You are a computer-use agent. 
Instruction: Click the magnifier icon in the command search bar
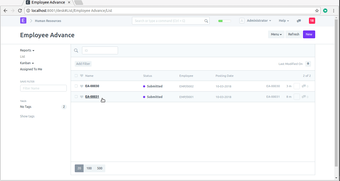click(x=206, y=21)
